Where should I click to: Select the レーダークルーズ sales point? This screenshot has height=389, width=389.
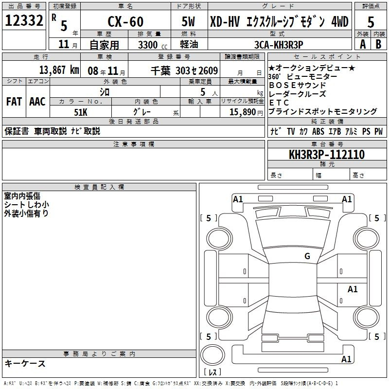click(x=297, y=94)
